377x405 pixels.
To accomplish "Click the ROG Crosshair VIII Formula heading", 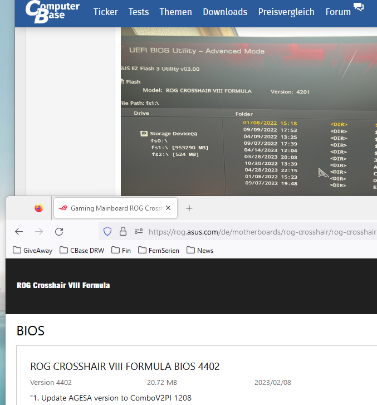I will [63, 285].
